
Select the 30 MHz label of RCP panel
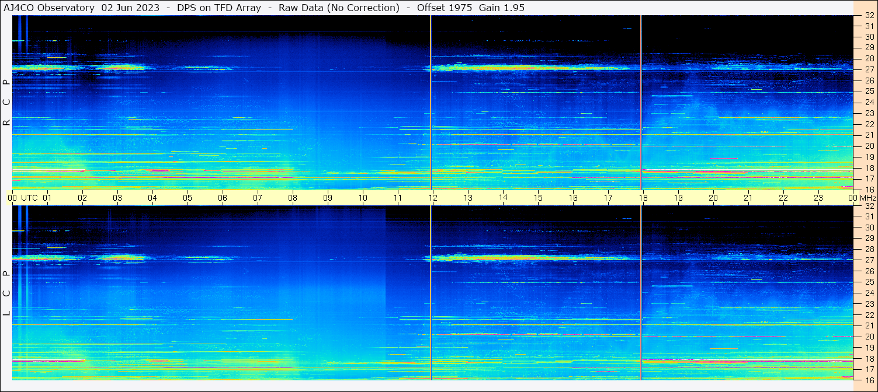click(x=869, y=37)
